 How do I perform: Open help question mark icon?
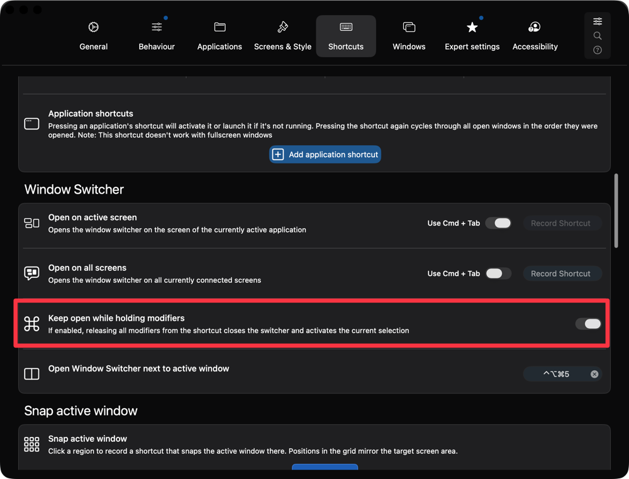pos(598,50)
